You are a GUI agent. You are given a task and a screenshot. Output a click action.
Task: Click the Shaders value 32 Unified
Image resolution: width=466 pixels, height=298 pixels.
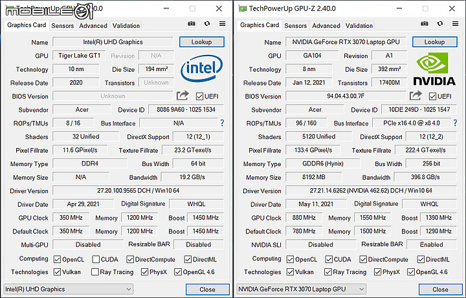86,136
